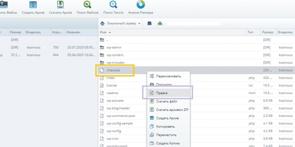
Task: Click the upload folder icon in path bar
Action: pyautogui.click(x=160, y=23)
